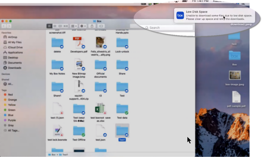
Task: Go forward in Finder navigation
Action: (x=9, y=26)
